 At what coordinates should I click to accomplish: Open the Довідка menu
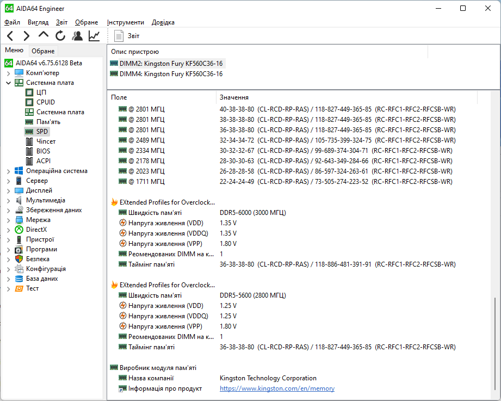click(x=163, y=22)
